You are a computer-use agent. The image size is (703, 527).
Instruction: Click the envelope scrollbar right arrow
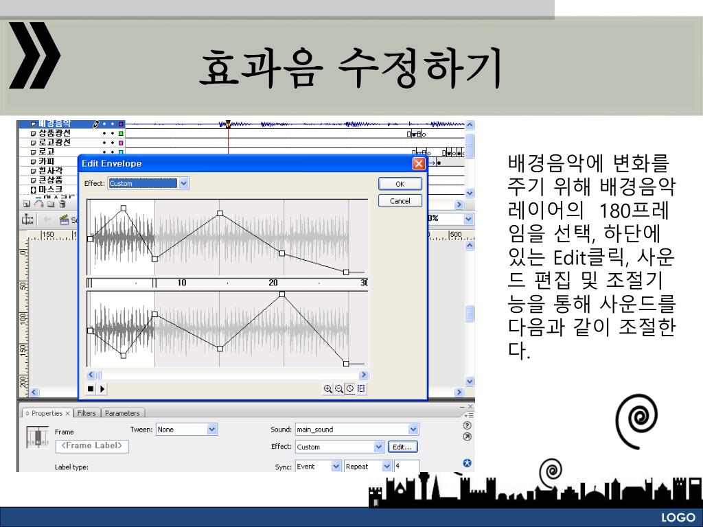pyautogui.click(x=364, y=375)
